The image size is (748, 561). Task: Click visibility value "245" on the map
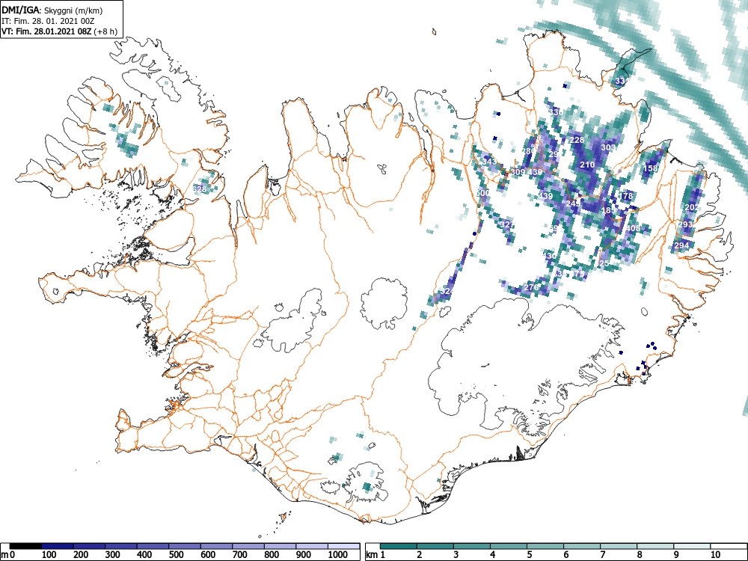(x=573, y=203)
